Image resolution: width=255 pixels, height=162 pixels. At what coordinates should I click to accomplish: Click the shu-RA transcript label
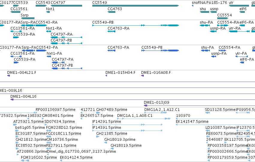[206, 22]
